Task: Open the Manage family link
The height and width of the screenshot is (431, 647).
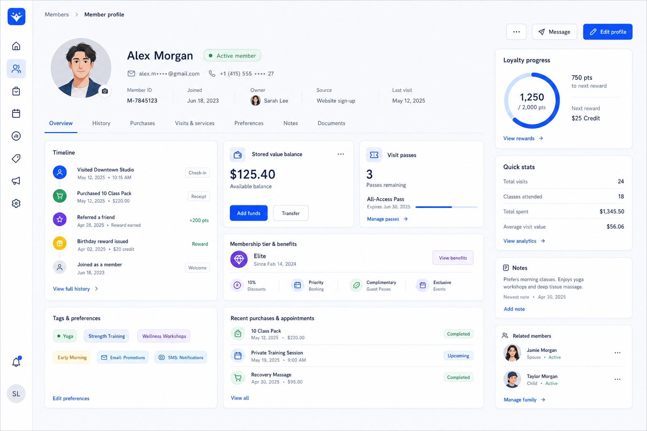Action: [x=524, y=400]
